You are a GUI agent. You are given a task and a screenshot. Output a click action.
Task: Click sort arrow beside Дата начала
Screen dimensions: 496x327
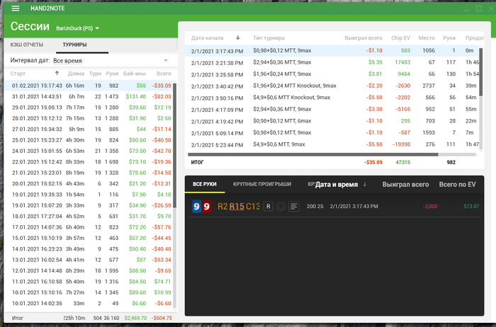[x=238, y=38]
